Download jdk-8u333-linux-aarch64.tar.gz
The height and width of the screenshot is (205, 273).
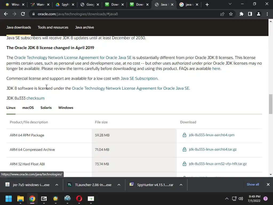click(213, 149)
